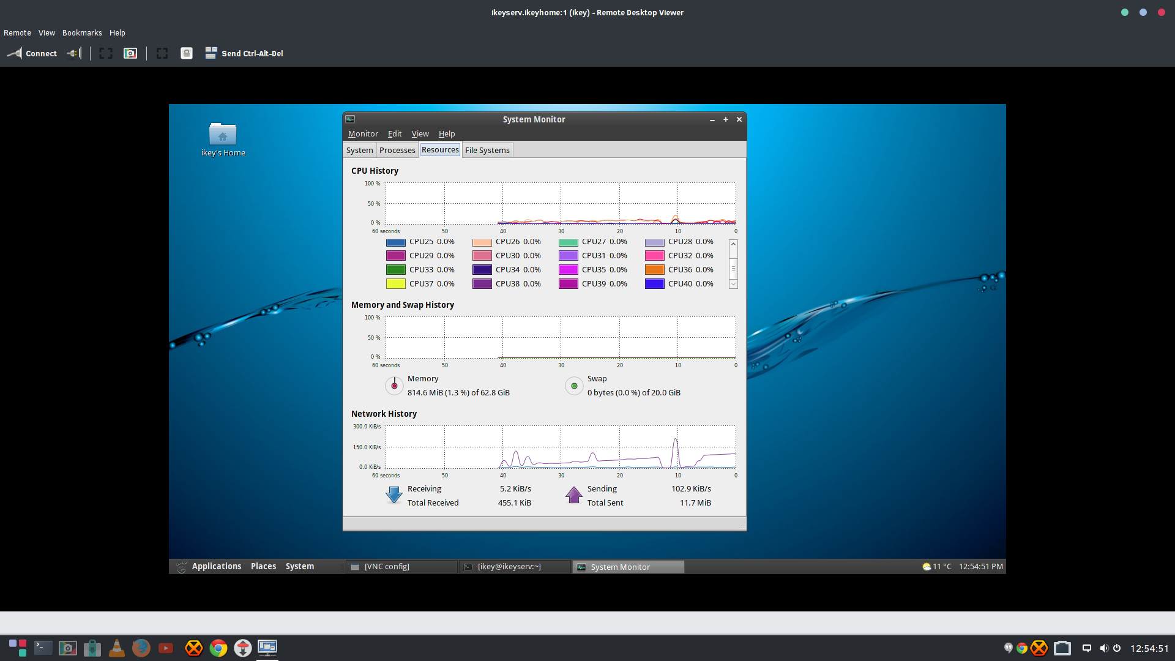Viewport: 1175px width, 661px height.
Task: Switch to the [VNC config] taskbar window
Action: (401, 567)
